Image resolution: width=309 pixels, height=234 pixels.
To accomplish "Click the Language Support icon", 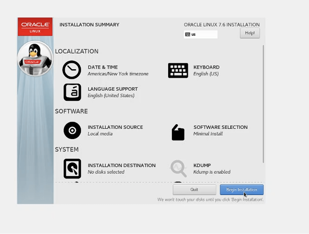I will (x=72, y=92).
